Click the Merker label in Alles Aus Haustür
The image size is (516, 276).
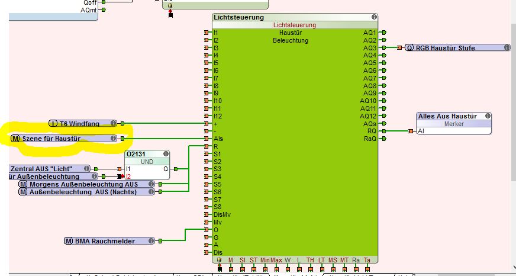[454, 124]
